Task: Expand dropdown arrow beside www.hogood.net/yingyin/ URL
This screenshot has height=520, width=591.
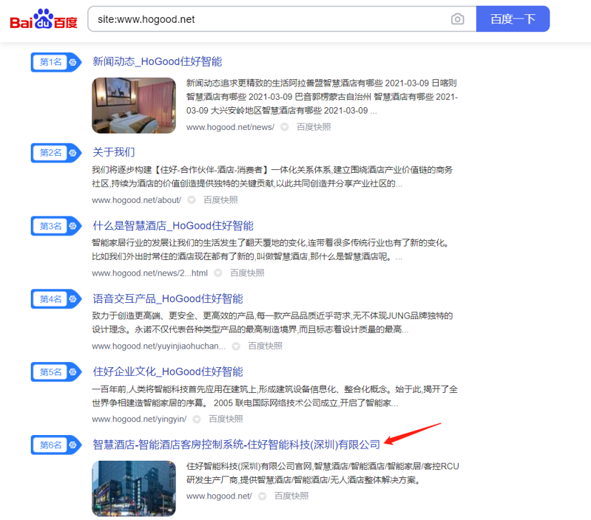Action: point(197,419)
